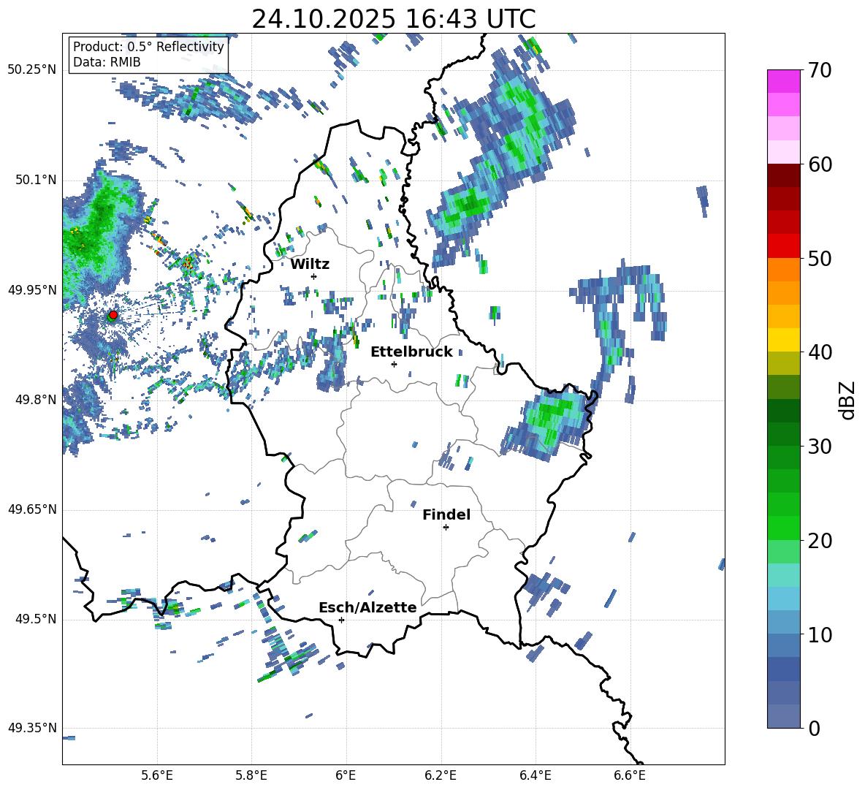Click the Esch/Alzette station cross marker
The height and width of the screenshot is (790, 865).
(x=341, y=620)
